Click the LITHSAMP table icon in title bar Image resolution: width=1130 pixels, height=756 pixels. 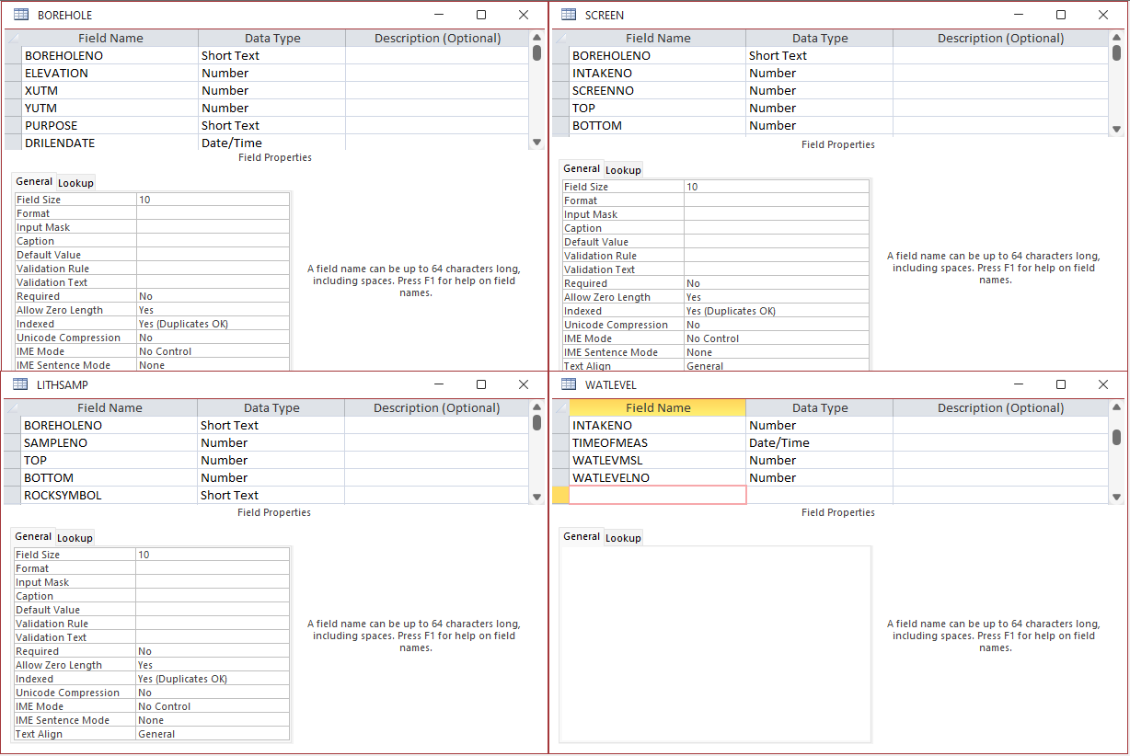[x=20, y=384]
